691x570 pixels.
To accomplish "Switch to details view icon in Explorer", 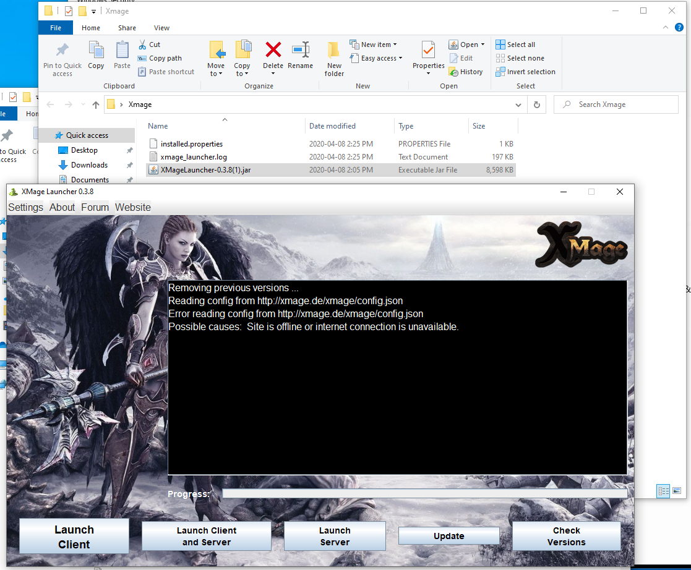I will click(663, 491).
